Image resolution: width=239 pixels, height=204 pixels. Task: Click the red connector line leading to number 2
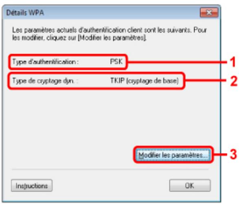point(206,81)
